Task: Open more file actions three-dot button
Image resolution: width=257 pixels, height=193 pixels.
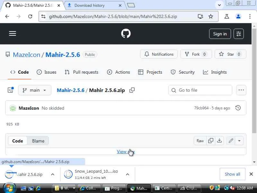Action: (x=241, y=90)
